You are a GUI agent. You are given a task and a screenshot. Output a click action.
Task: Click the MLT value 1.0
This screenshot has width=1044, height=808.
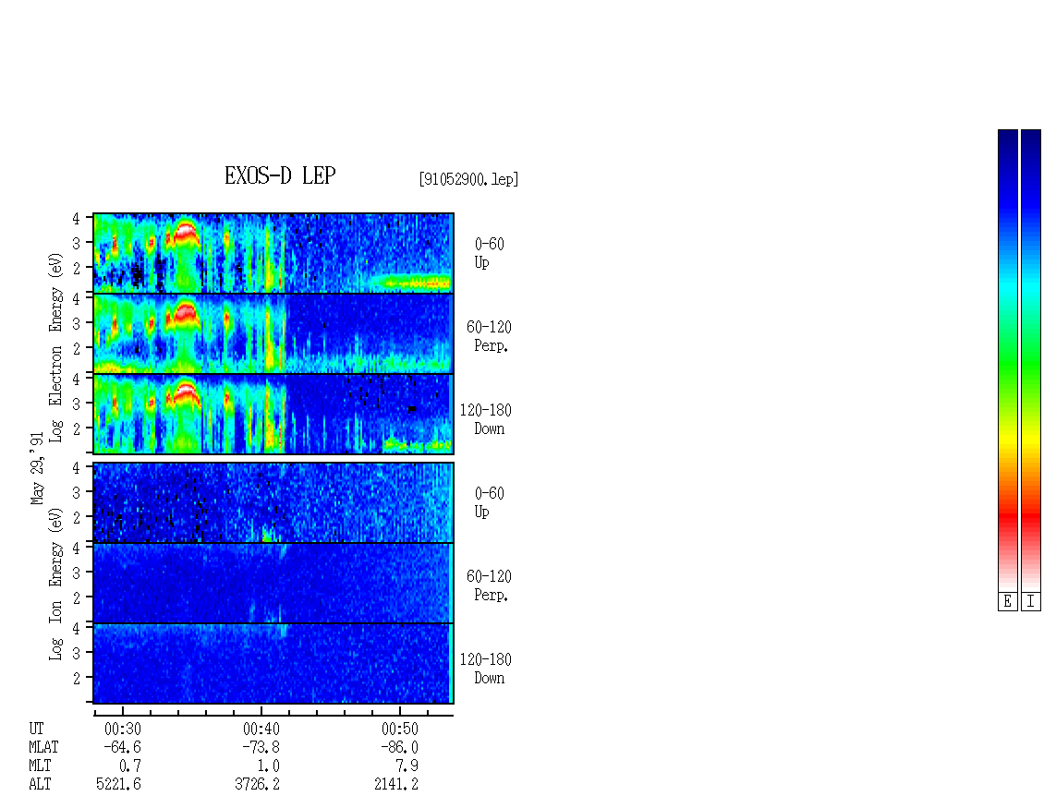coord(268,766)
